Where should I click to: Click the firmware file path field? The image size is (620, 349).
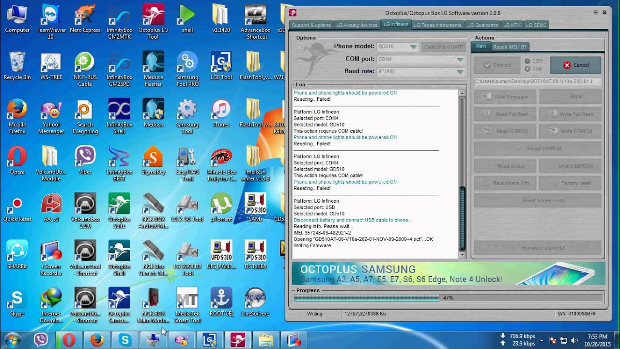tap(537, 82)
